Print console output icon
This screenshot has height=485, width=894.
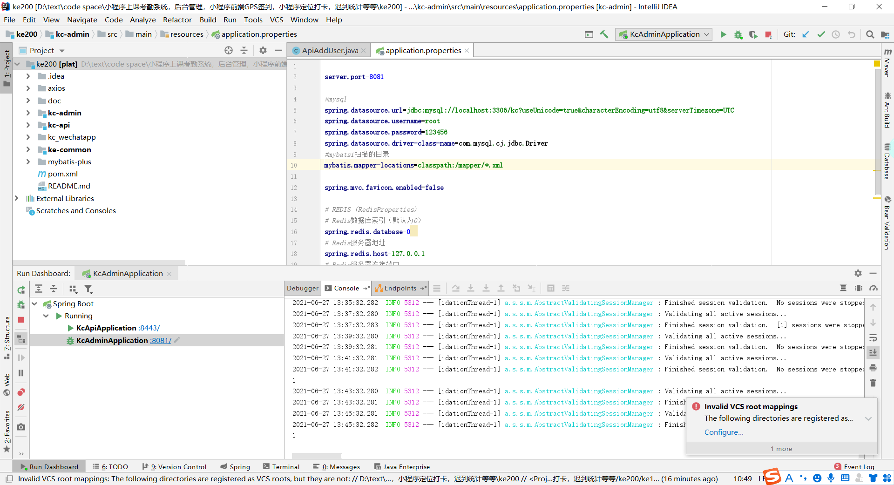pyautogui.click(x=873, y=368)
